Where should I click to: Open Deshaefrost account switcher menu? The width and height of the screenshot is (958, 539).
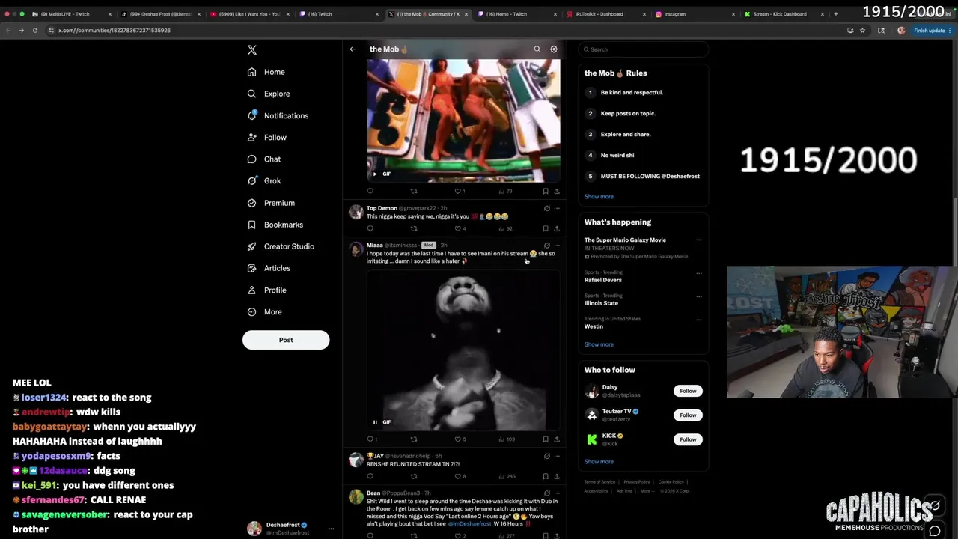point(292,529)
